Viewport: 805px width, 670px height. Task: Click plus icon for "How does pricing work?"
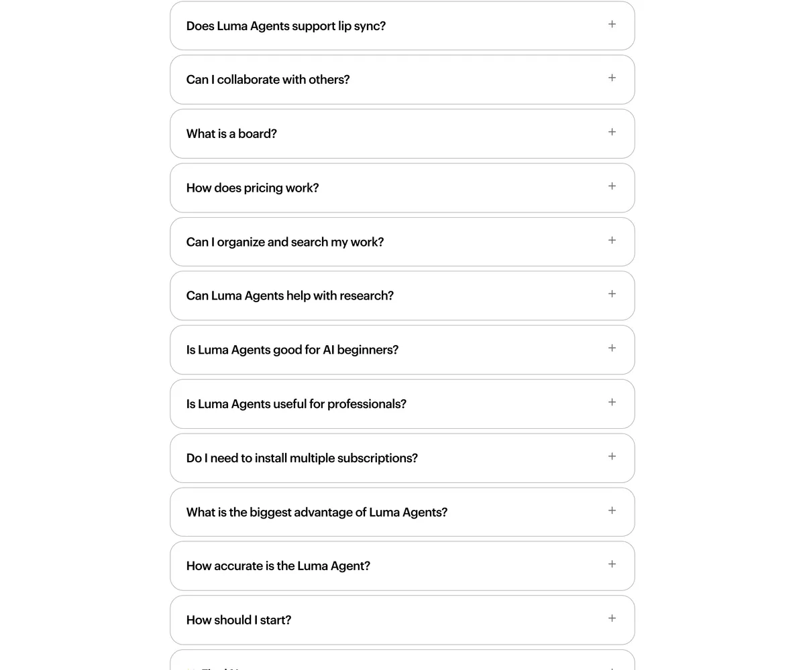pyautogui.click(x=612, y=186)
